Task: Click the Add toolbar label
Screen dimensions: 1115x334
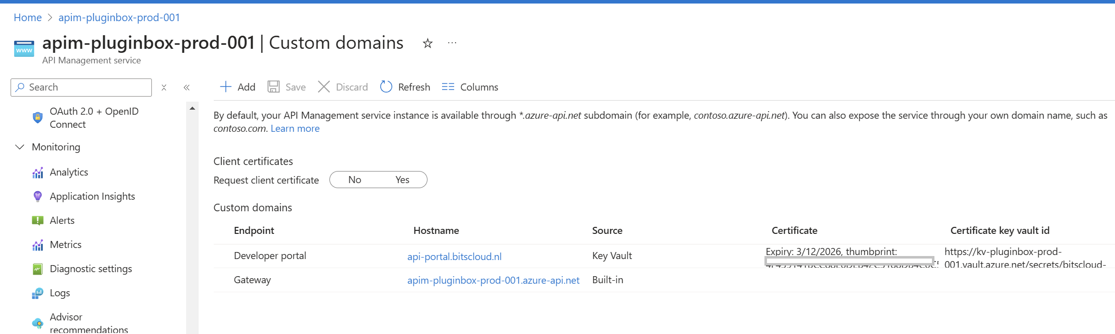Action: click(246, 87)
